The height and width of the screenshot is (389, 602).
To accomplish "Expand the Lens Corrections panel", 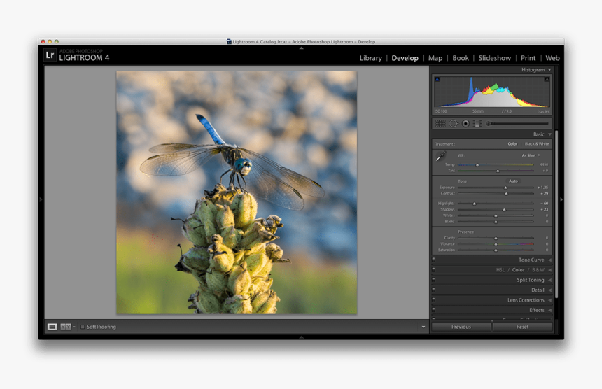I will tap(549, 300).
